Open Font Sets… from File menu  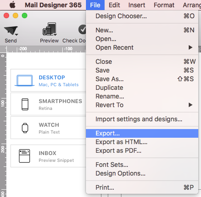pos(142,165)
